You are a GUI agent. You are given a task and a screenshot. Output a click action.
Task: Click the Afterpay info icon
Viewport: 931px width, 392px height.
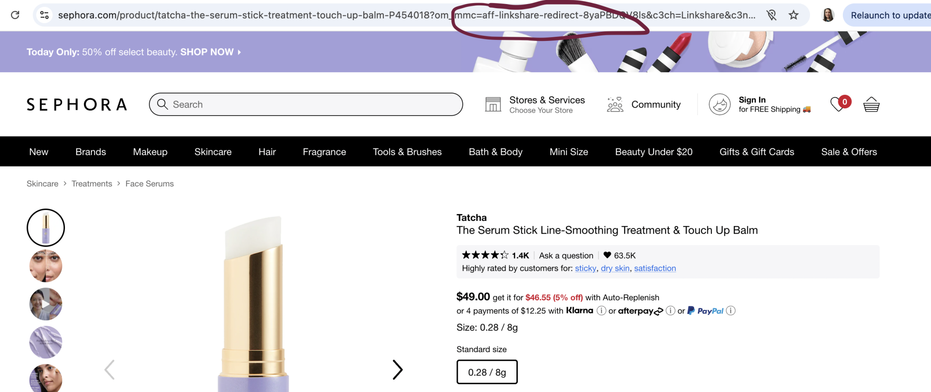click(670, 311)
